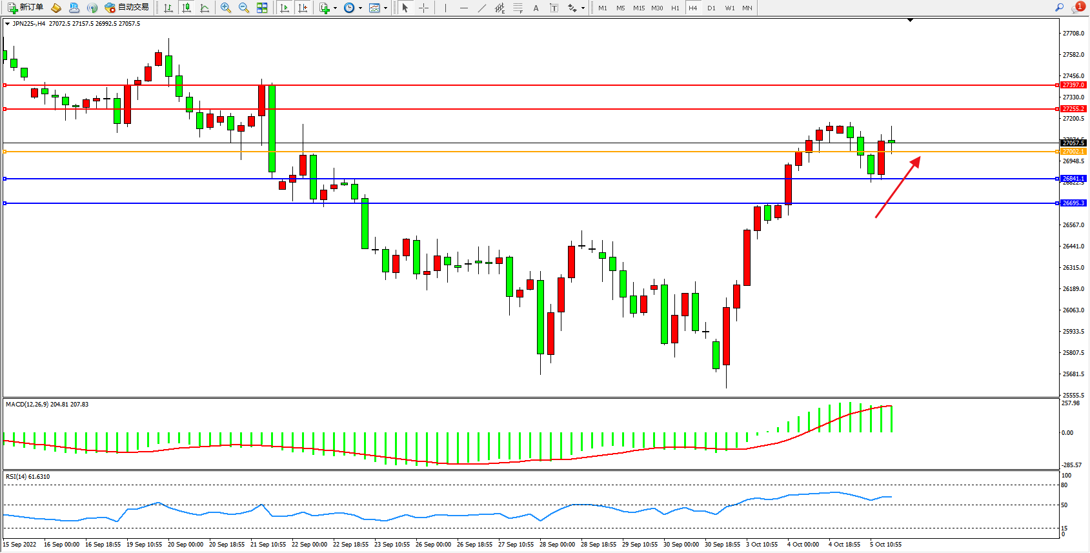This screenshot has width=1090, height=553.
Task: Open the chart templates dropdown
Action: (x=385, y=8)
